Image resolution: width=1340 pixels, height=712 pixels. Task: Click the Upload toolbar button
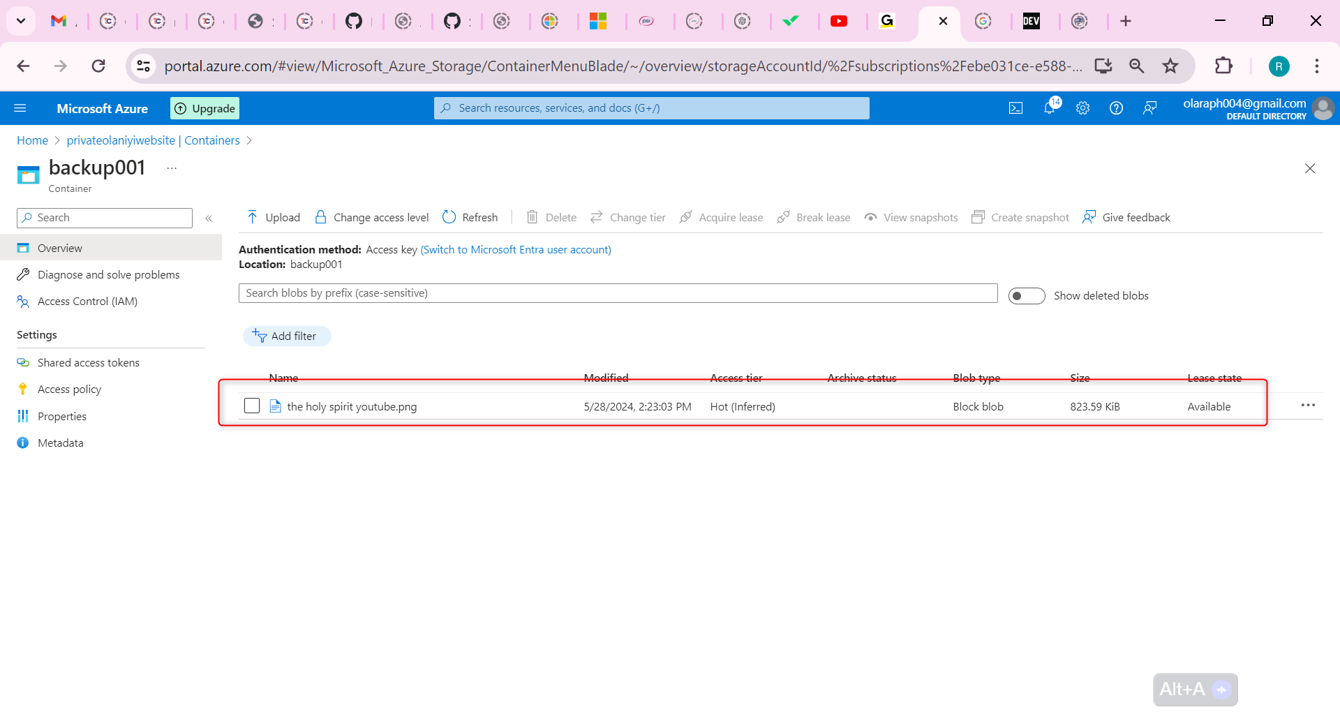274,217
